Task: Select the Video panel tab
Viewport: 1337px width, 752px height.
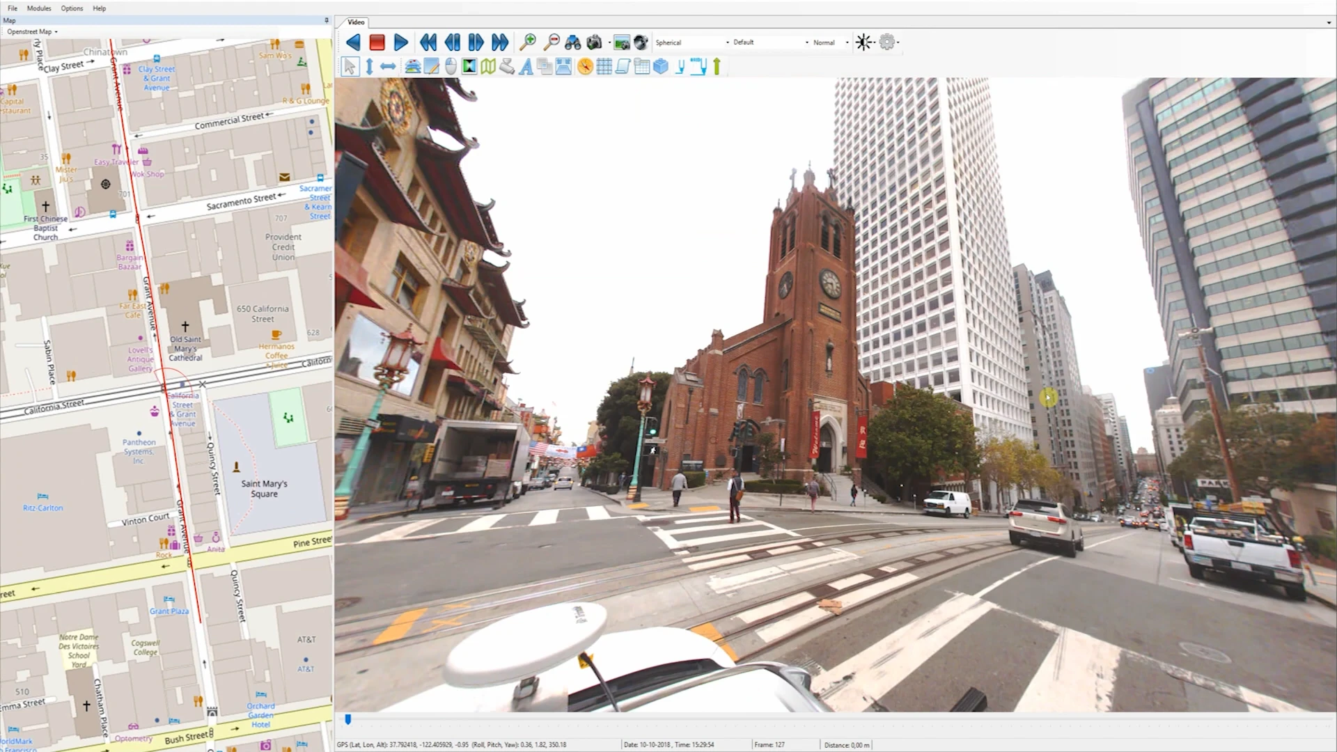Action: [356, 22]
